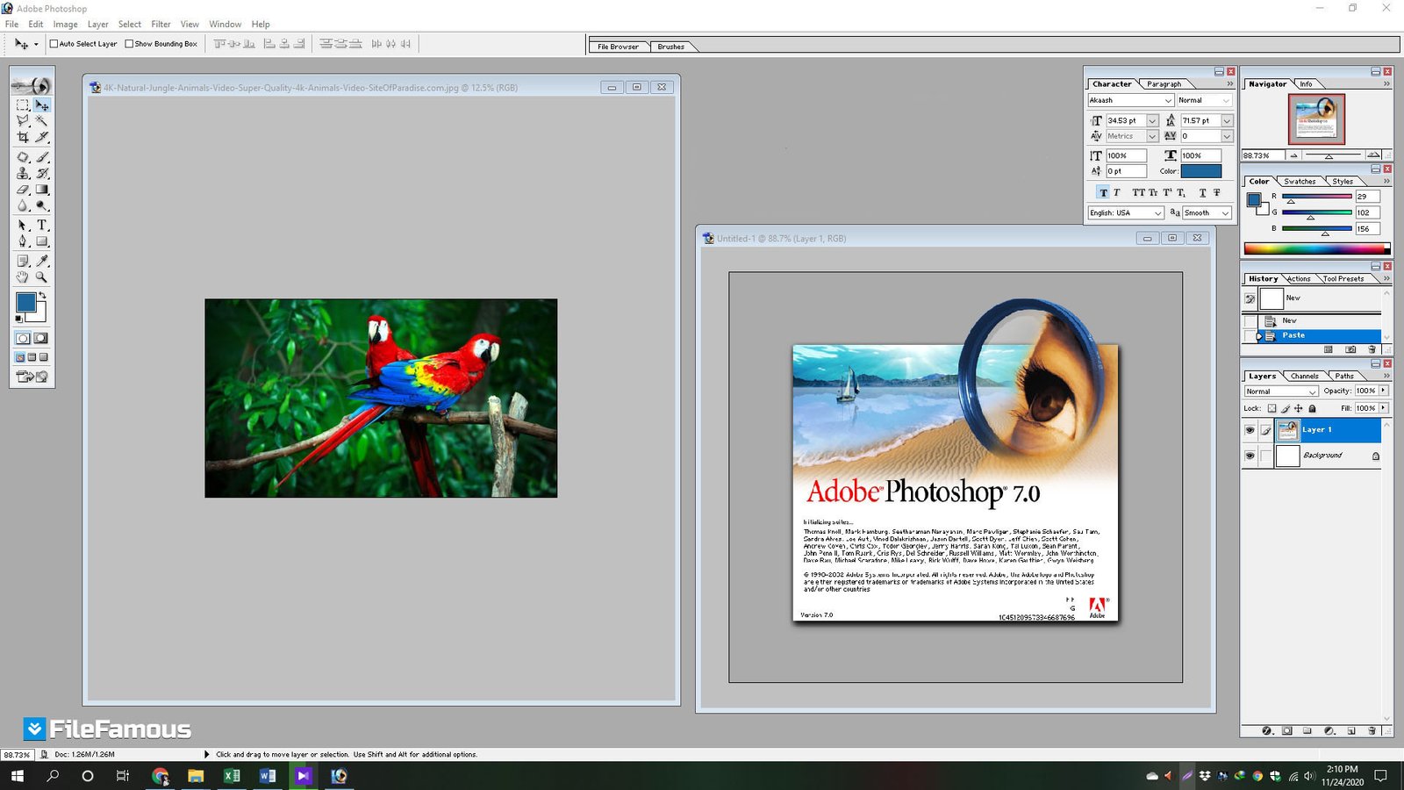Open the Image menu

65,25
